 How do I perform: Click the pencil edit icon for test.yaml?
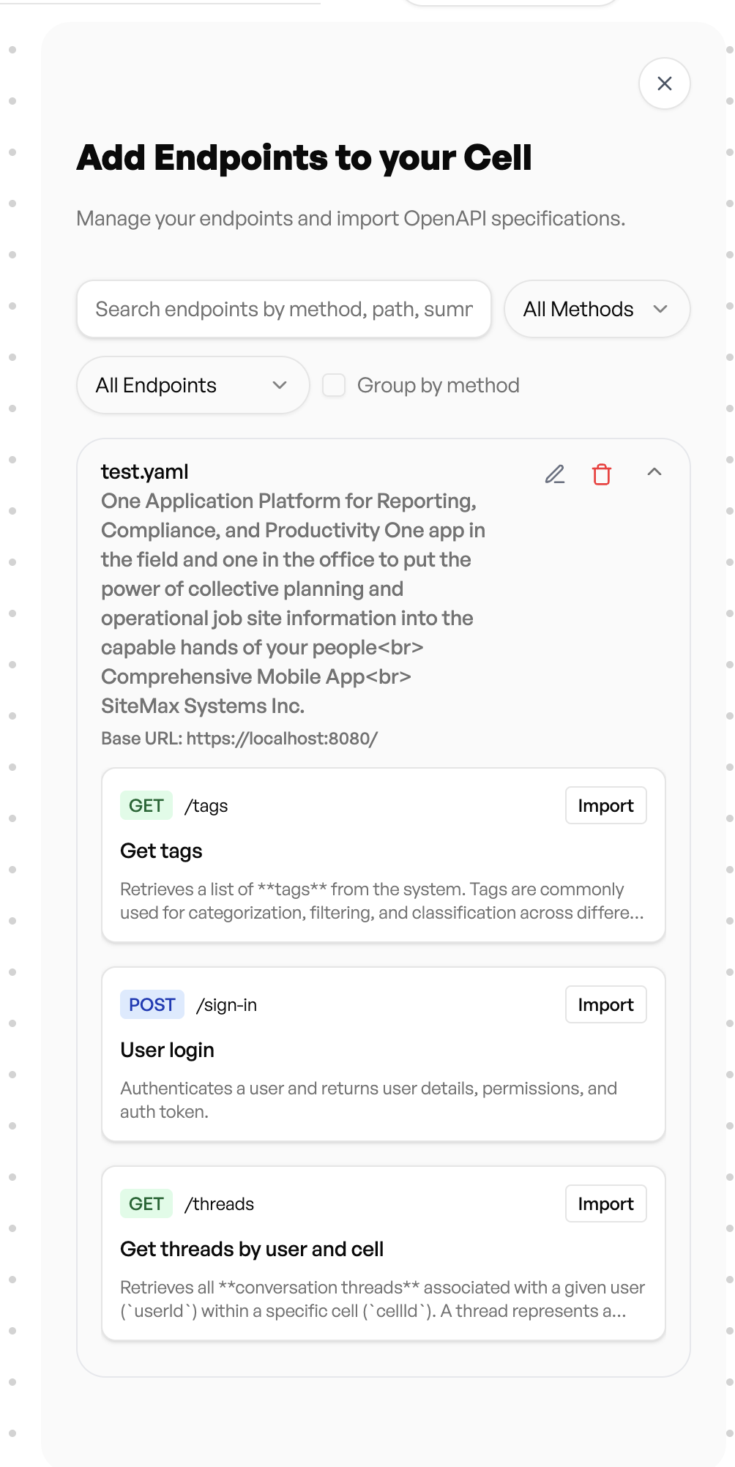[x=555, y=474]
